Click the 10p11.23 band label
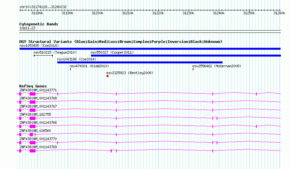 click(27, 28)
